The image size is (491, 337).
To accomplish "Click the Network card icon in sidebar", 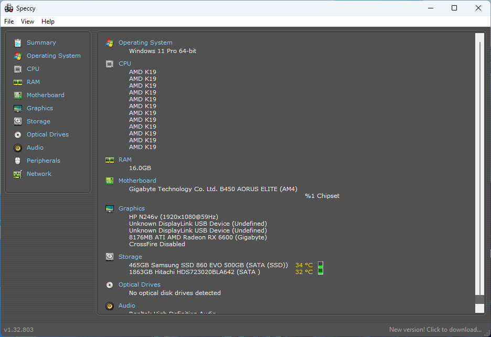I will pos(18,174).
